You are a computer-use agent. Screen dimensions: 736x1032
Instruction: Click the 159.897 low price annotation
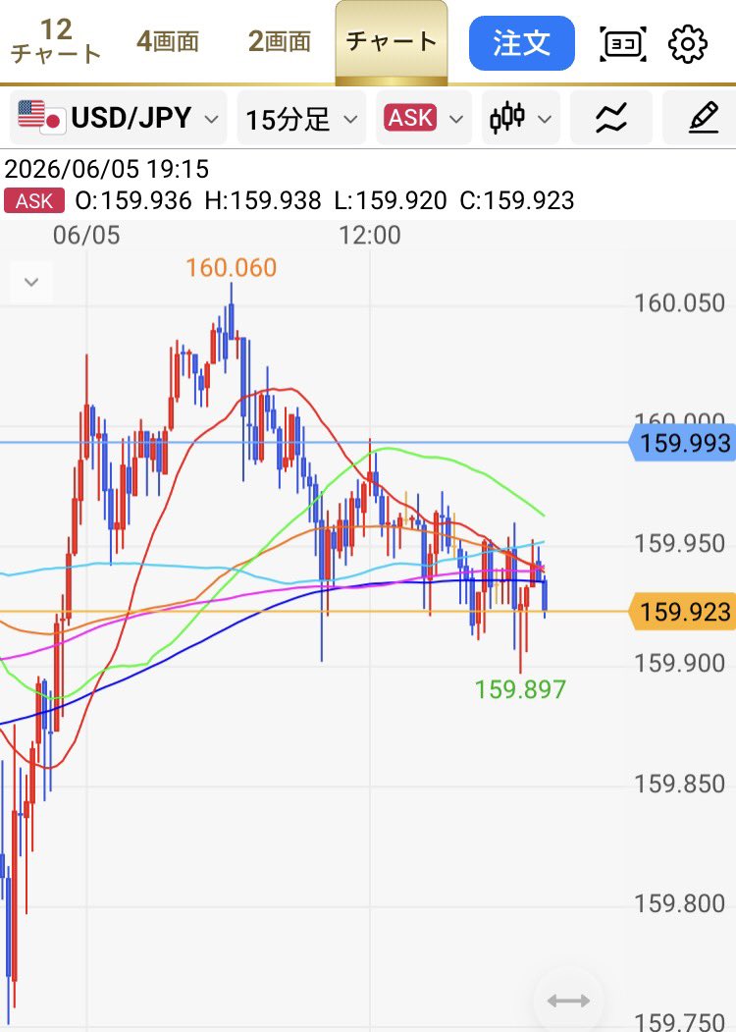pyautogui.click(x=520, y=689)
